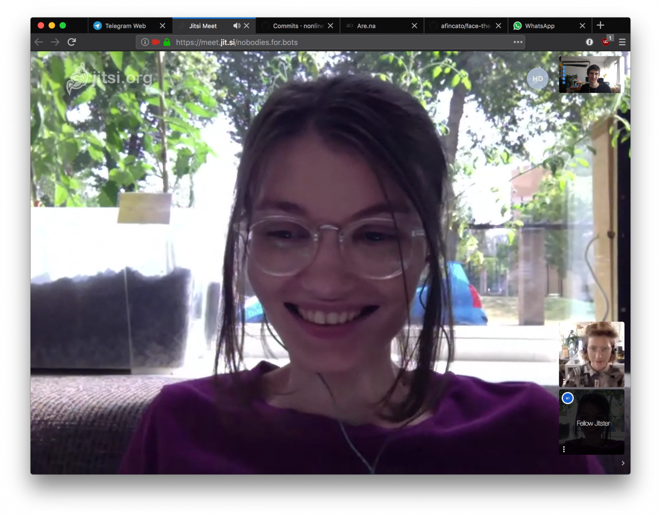The width and height of the screenshot is (661, 518).
Task: Switch to the Telegram Web tab
Action: (125, 26)
